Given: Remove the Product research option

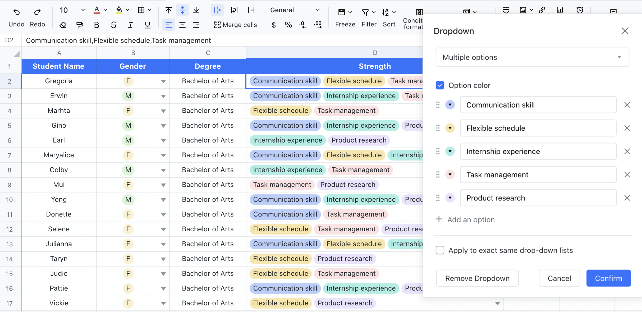Looking at the screenshot, I should 627,198.
